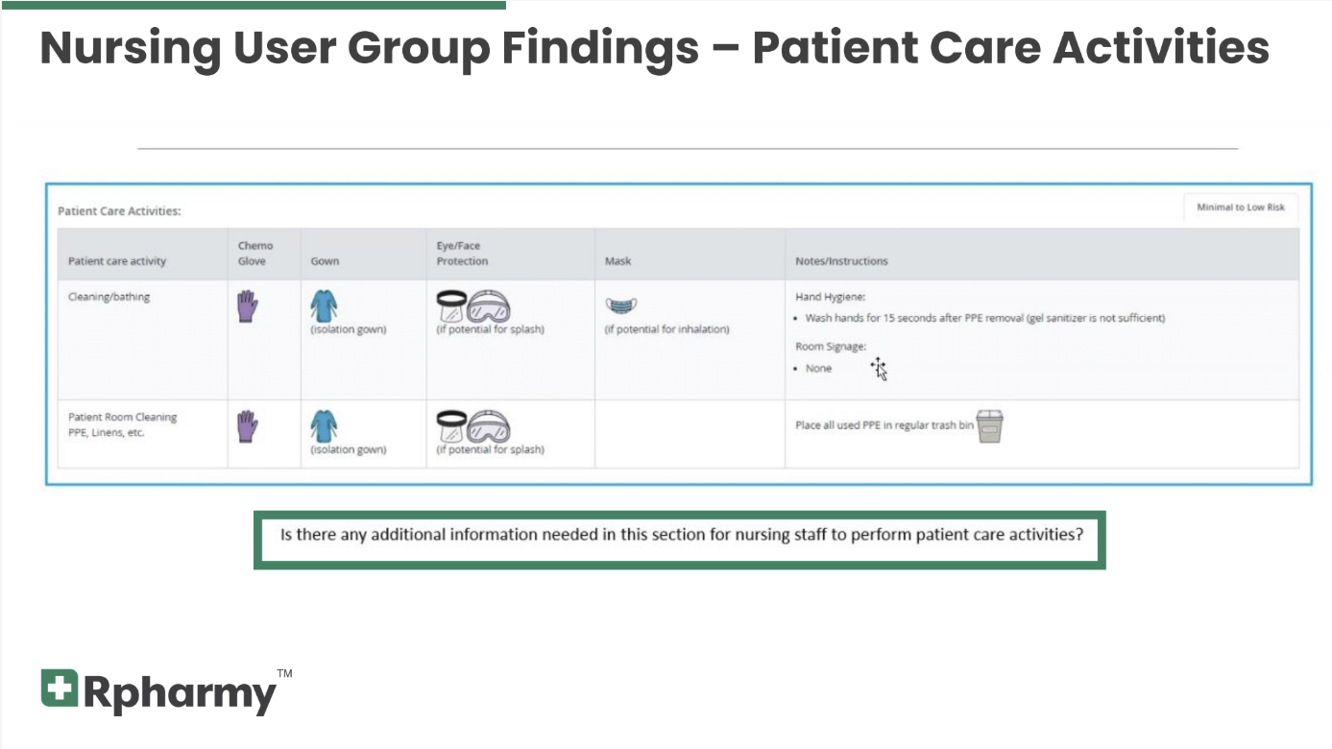Select the face shield icon in Cleaning/bathing row
The height and width of the screenshot is (749, 1332).
tap(451, 306)
